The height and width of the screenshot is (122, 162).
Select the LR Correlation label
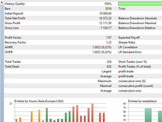pos(128,47)
